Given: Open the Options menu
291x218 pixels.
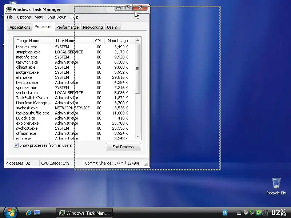Looking at the screenshot, I should pos(24,17).
